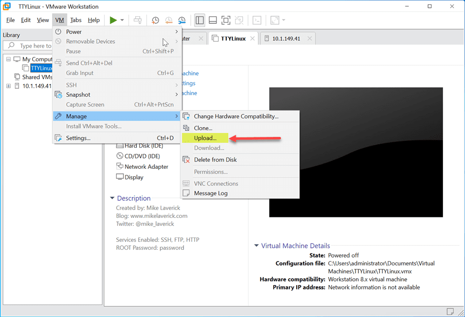Open the File menu
Viewport: 465px width, 317px height.
pos(10,20)
